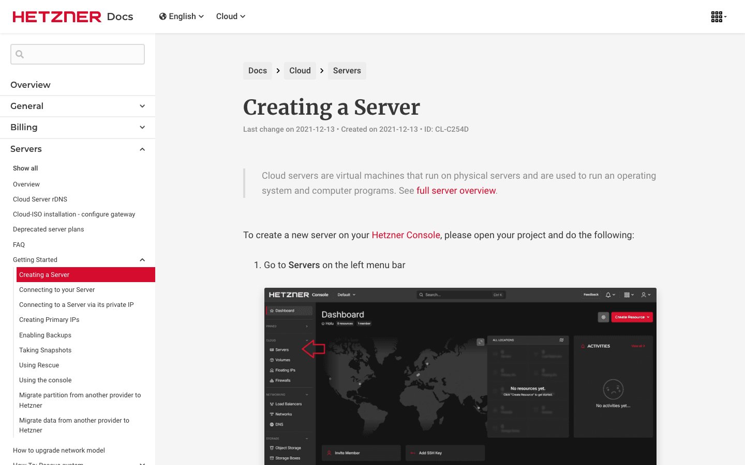Click the Hetzner Docs logo
The width and height of the screenshot is (745, 465).
pyautogui.click(x=73, y=17)
